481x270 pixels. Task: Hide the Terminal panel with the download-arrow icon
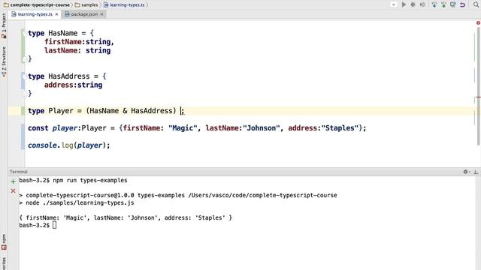476,172
